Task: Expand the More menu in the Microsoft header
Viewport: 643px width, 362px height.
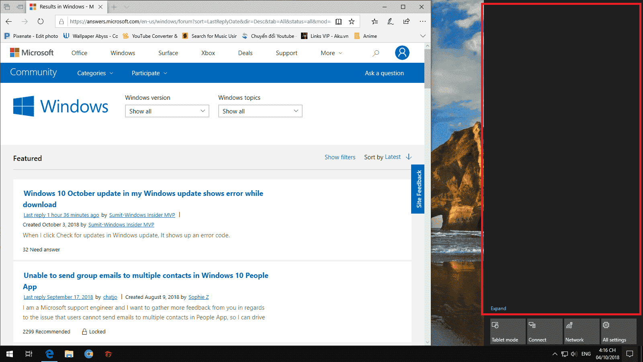Action: 332,53
